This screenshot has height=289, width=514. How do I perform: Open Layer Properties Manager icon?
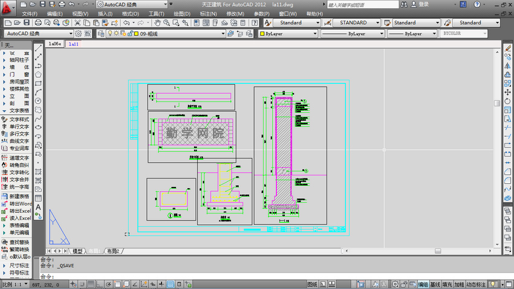(101, 33)
